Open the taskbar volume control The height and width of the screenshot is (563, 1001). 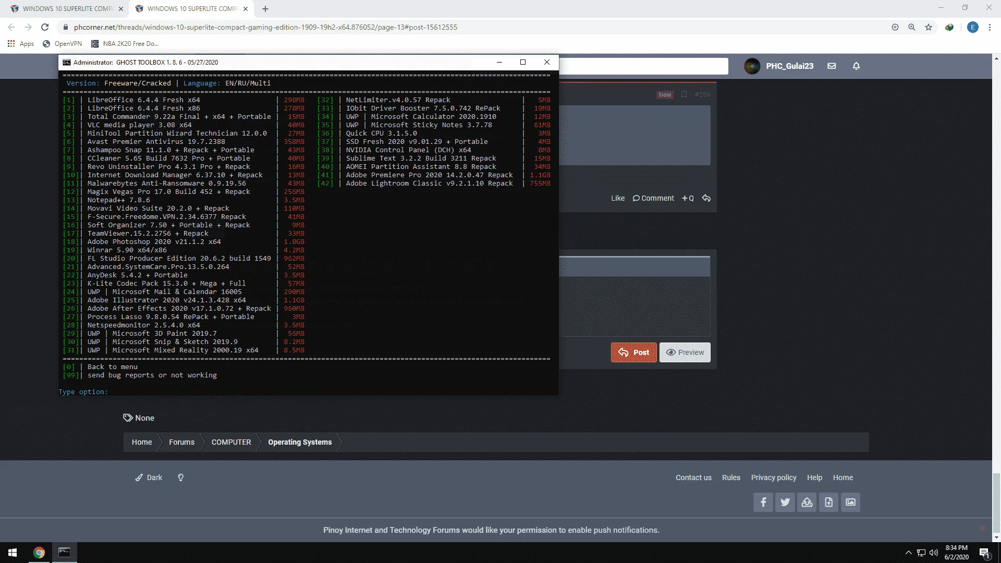point(934,553)
